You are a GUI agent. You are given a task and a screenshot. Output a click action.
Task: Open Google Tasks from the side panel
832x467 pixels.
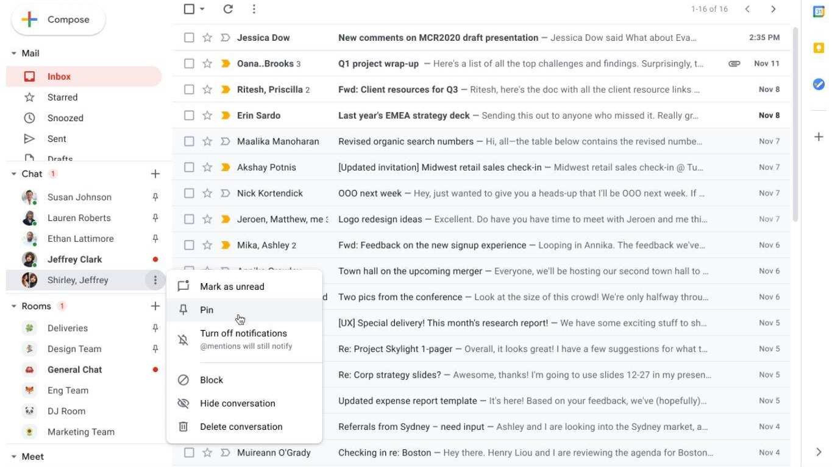pos(819,85)
